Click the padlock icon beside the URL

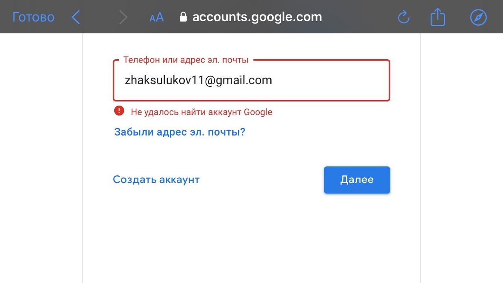tap(183, 17)
